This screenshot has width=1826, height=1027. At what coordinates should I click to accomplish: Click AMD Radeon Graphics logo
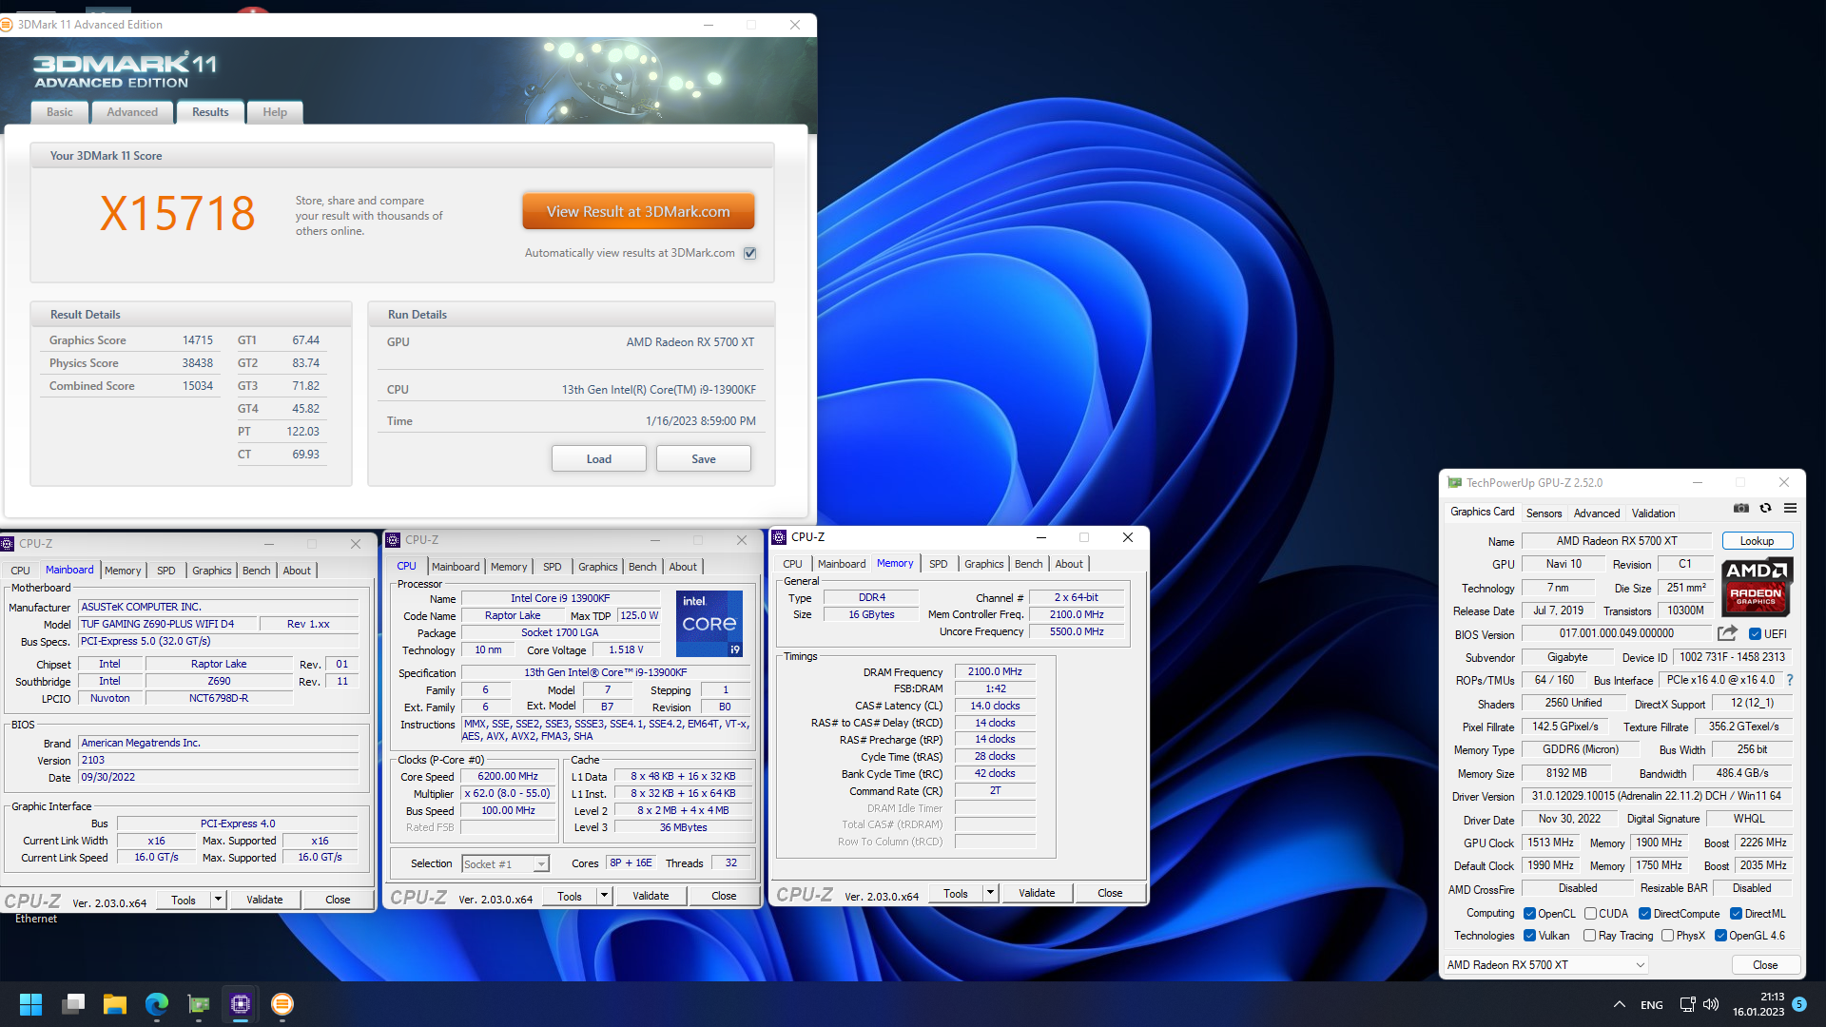click(x=1757, y=587)
